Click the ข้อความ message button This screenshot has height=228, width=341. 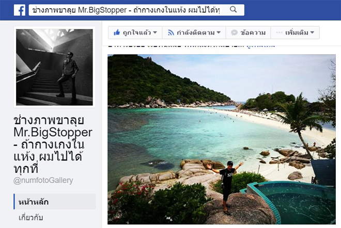248,32
